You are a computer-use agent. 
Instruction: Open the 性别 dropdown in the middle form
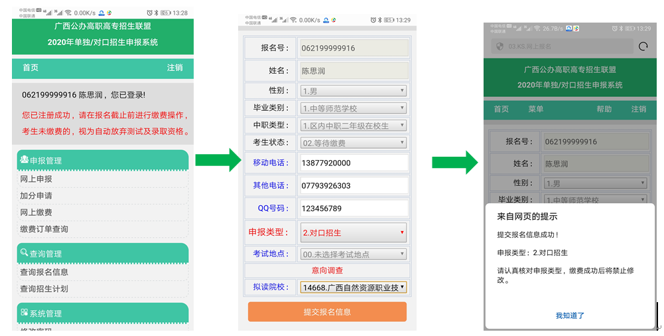(354, 91)
